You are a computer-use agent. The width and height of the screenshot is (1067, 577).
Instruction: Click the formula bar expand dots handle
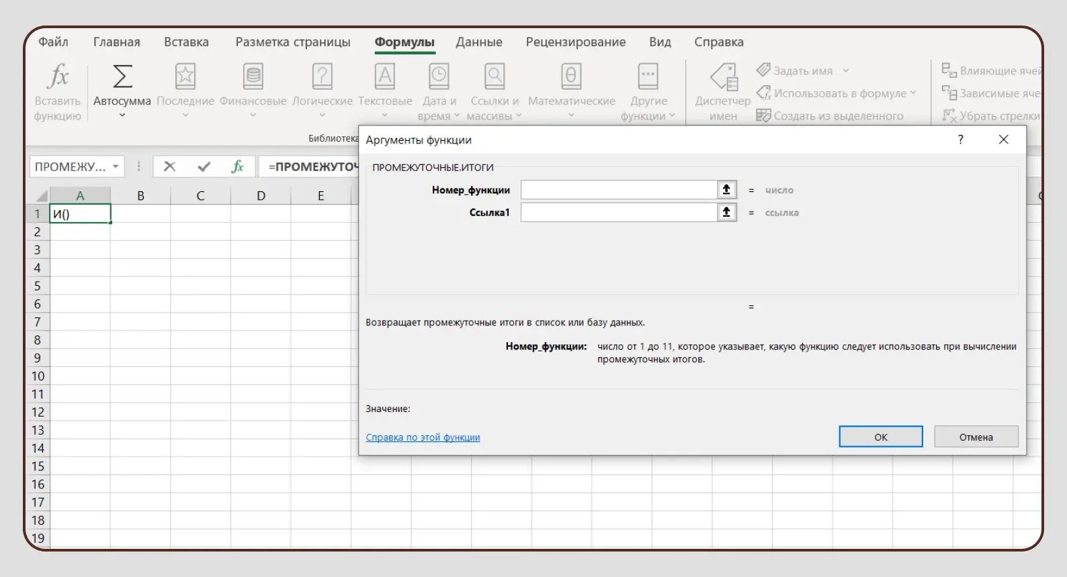(x=139, y=166)
